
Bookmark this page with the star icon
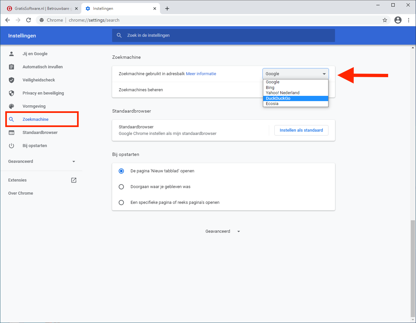[385, 20]
